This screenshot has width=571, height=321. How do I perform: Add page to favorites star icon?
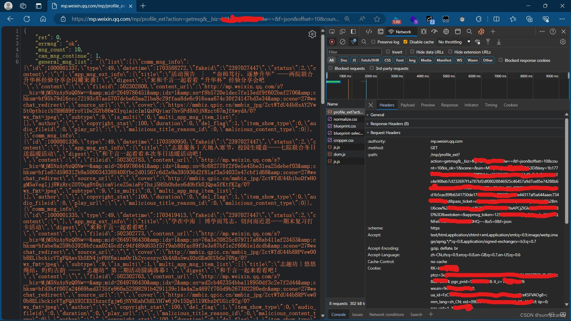377,19
